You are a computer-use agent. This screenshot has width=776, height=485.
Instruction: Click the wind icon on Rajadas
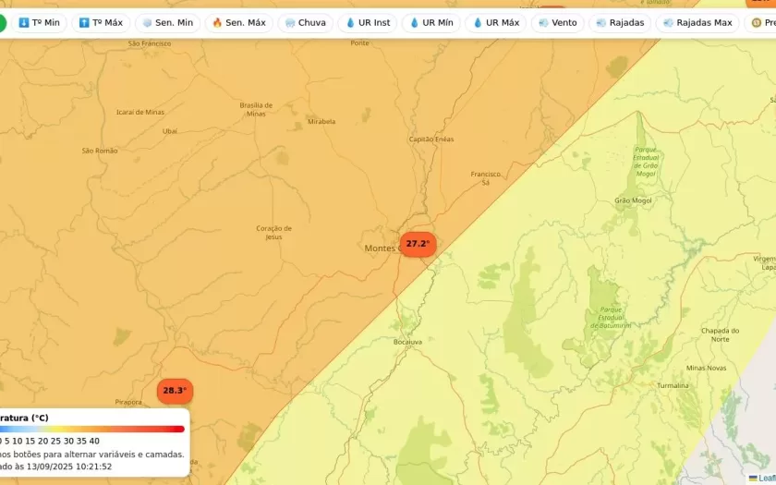point(601,23)
